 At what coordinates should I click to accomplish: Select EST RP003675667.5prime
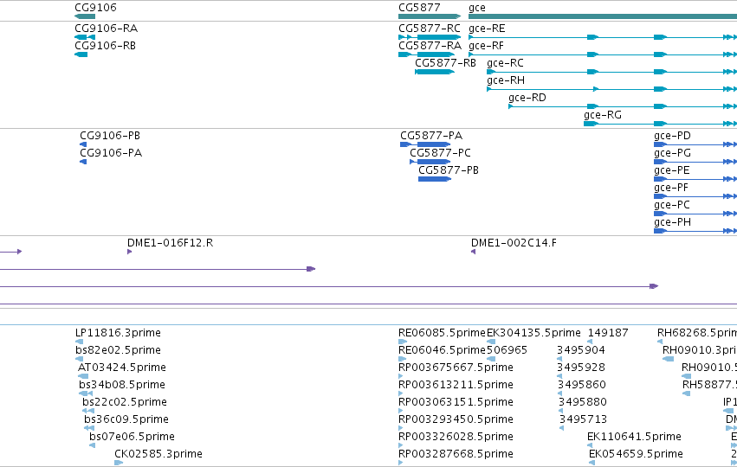coord(456,368)
